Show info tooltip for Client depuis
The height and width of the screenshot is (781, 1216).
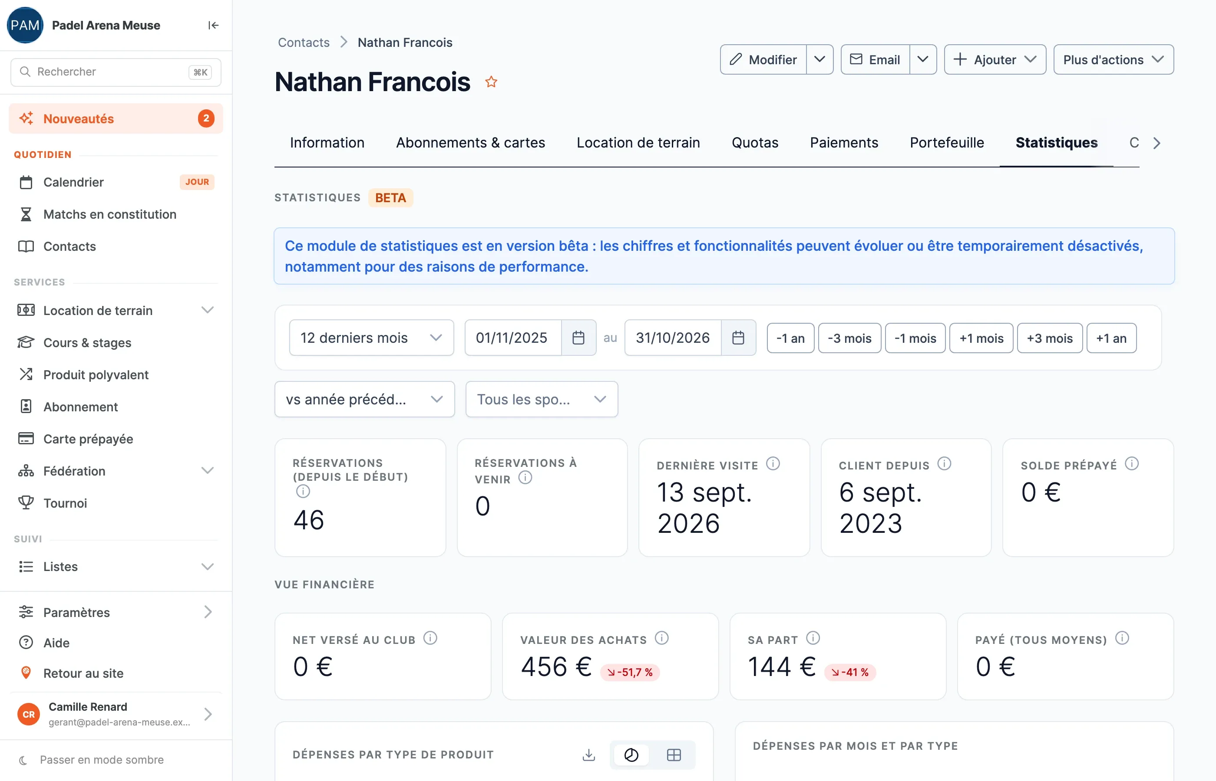[944, 463]
